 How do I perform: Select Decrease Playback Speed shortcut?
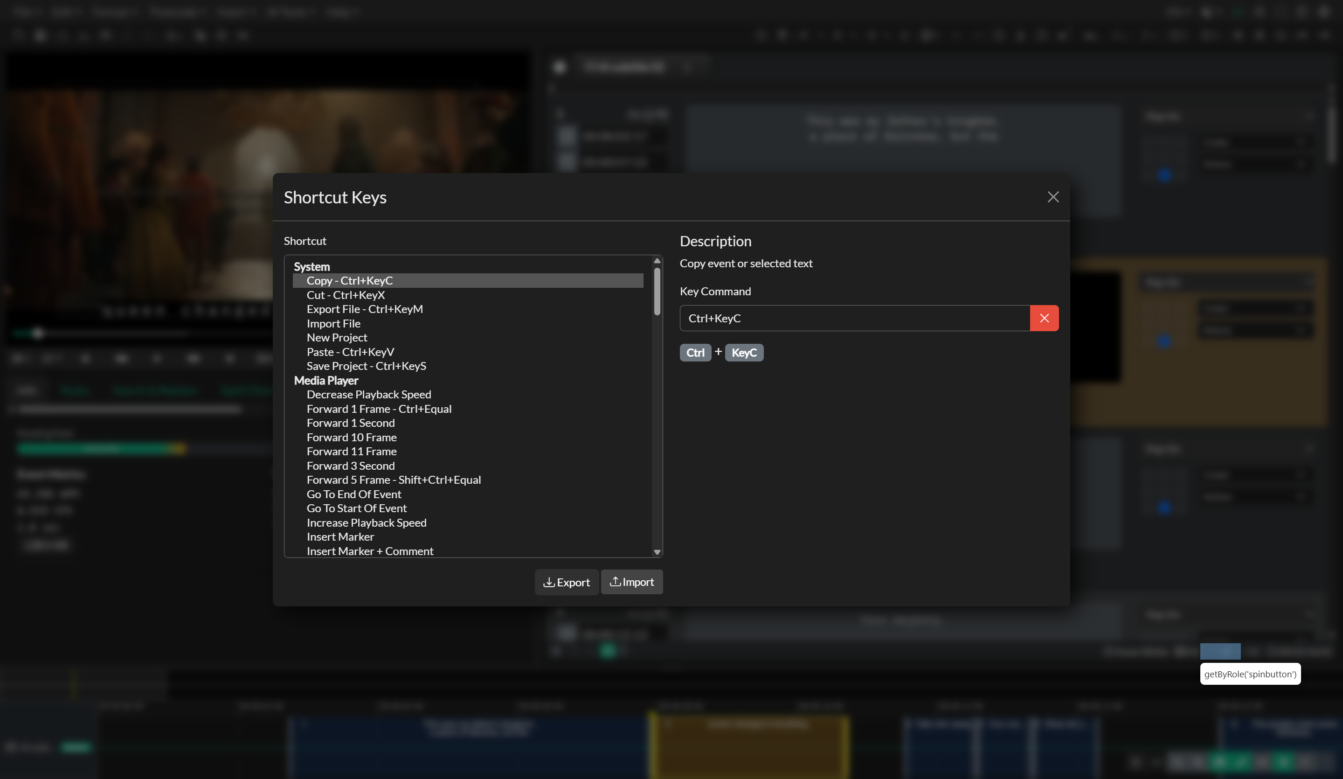[x=468, y=395]
